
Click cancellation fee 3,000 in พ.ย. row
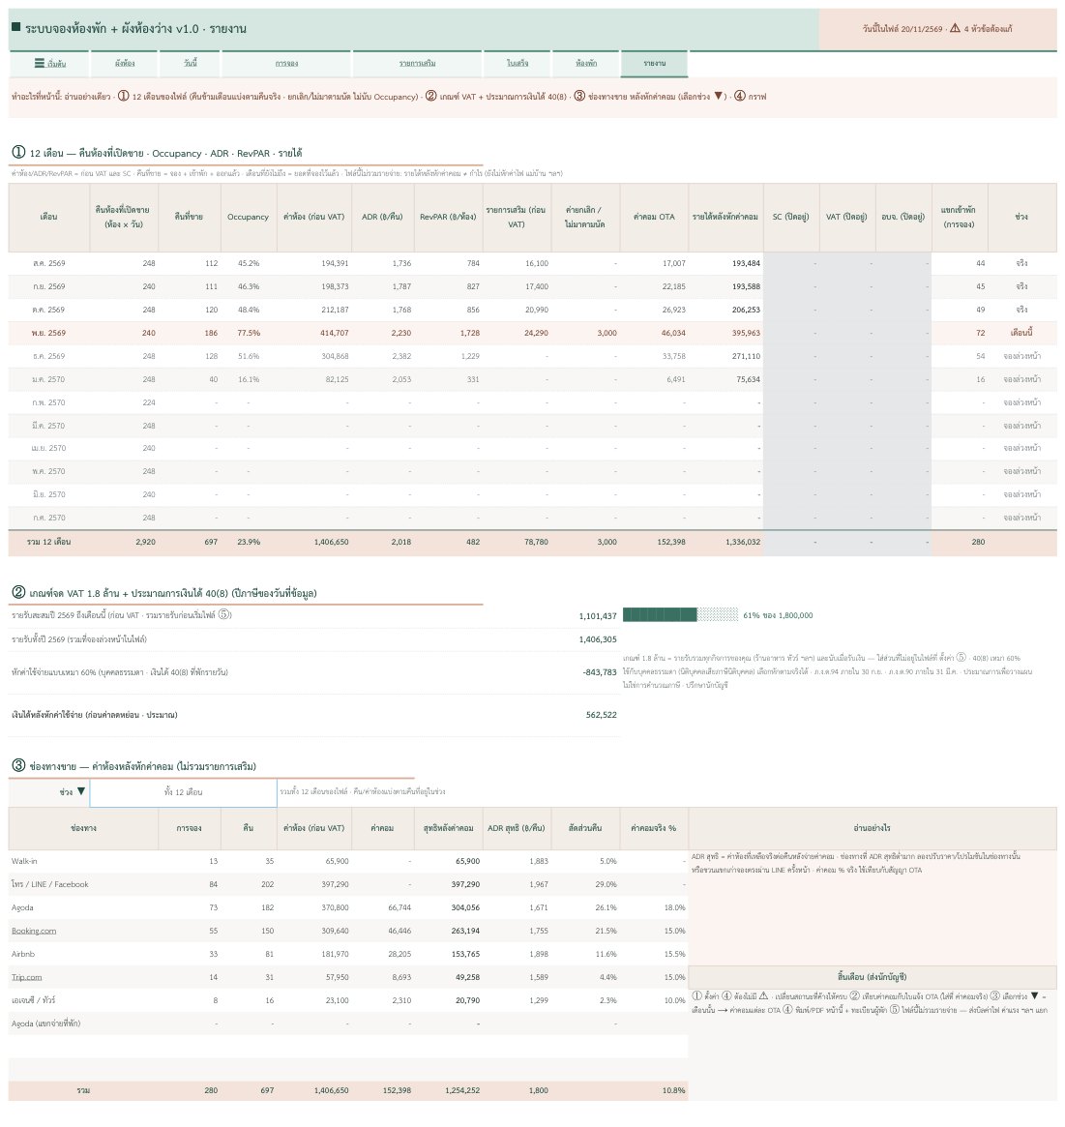pyautogui.click(x=606, y=334)
